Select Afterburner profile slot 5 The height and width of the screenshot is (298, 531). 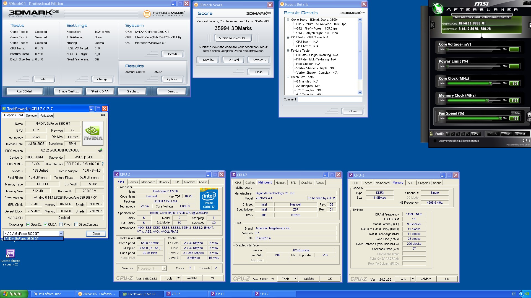point(468,134)
